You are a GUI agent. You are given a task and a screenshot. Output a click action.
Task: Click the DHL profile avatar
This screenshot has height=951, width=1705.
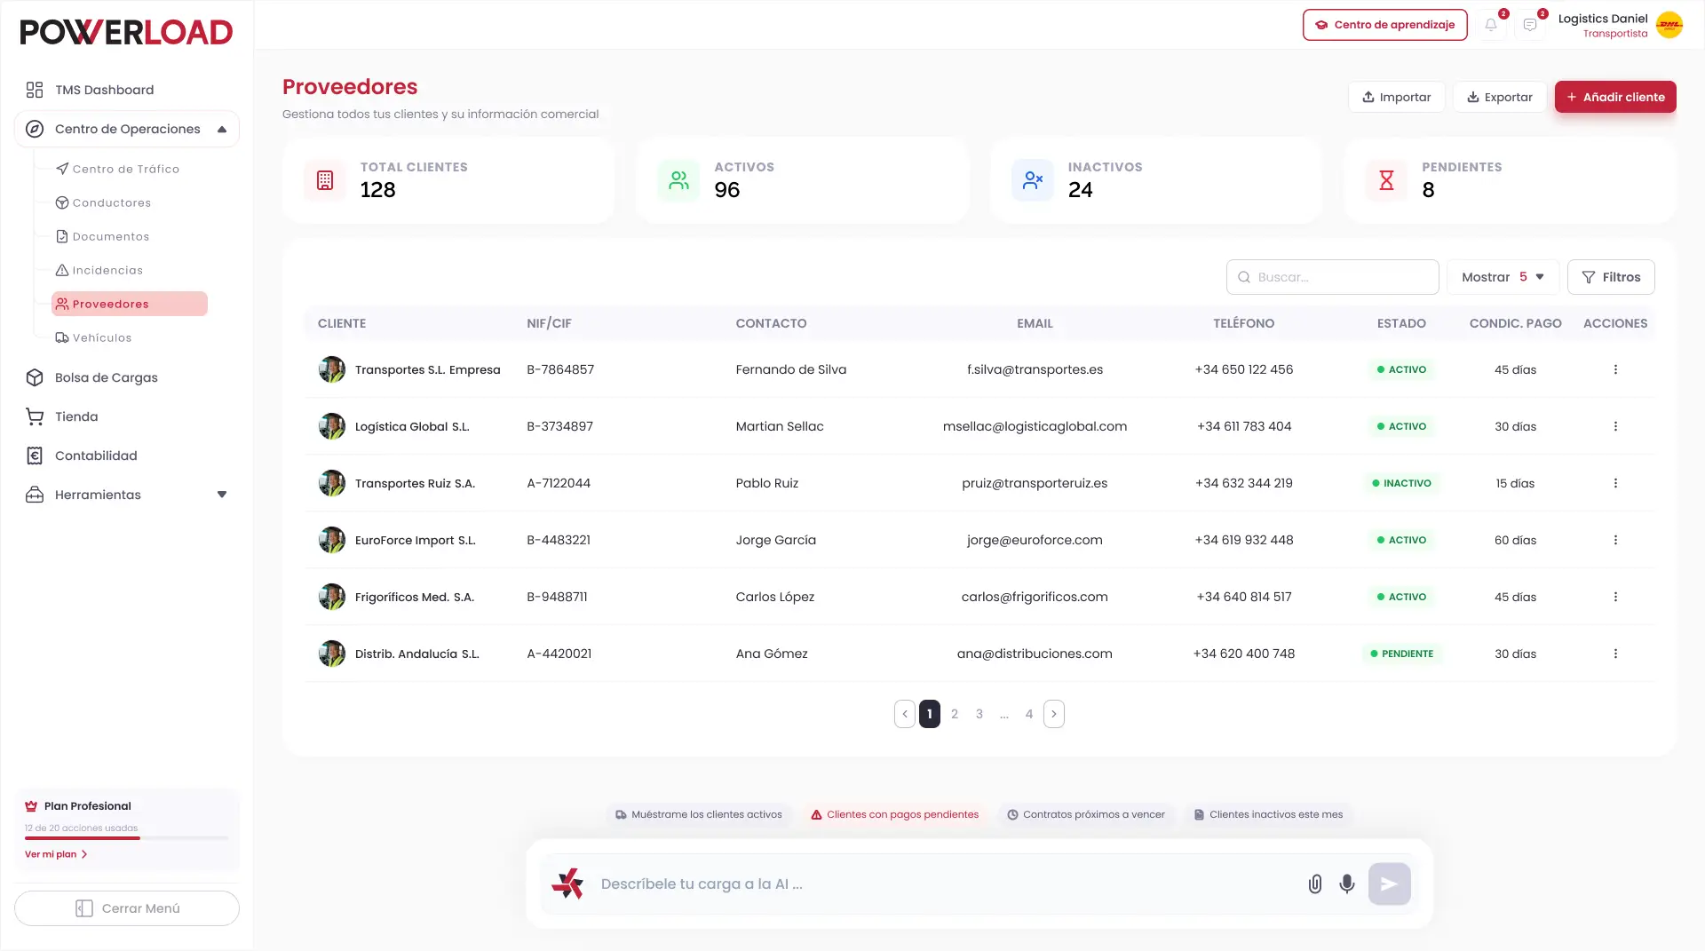[x=1669, y=25]
